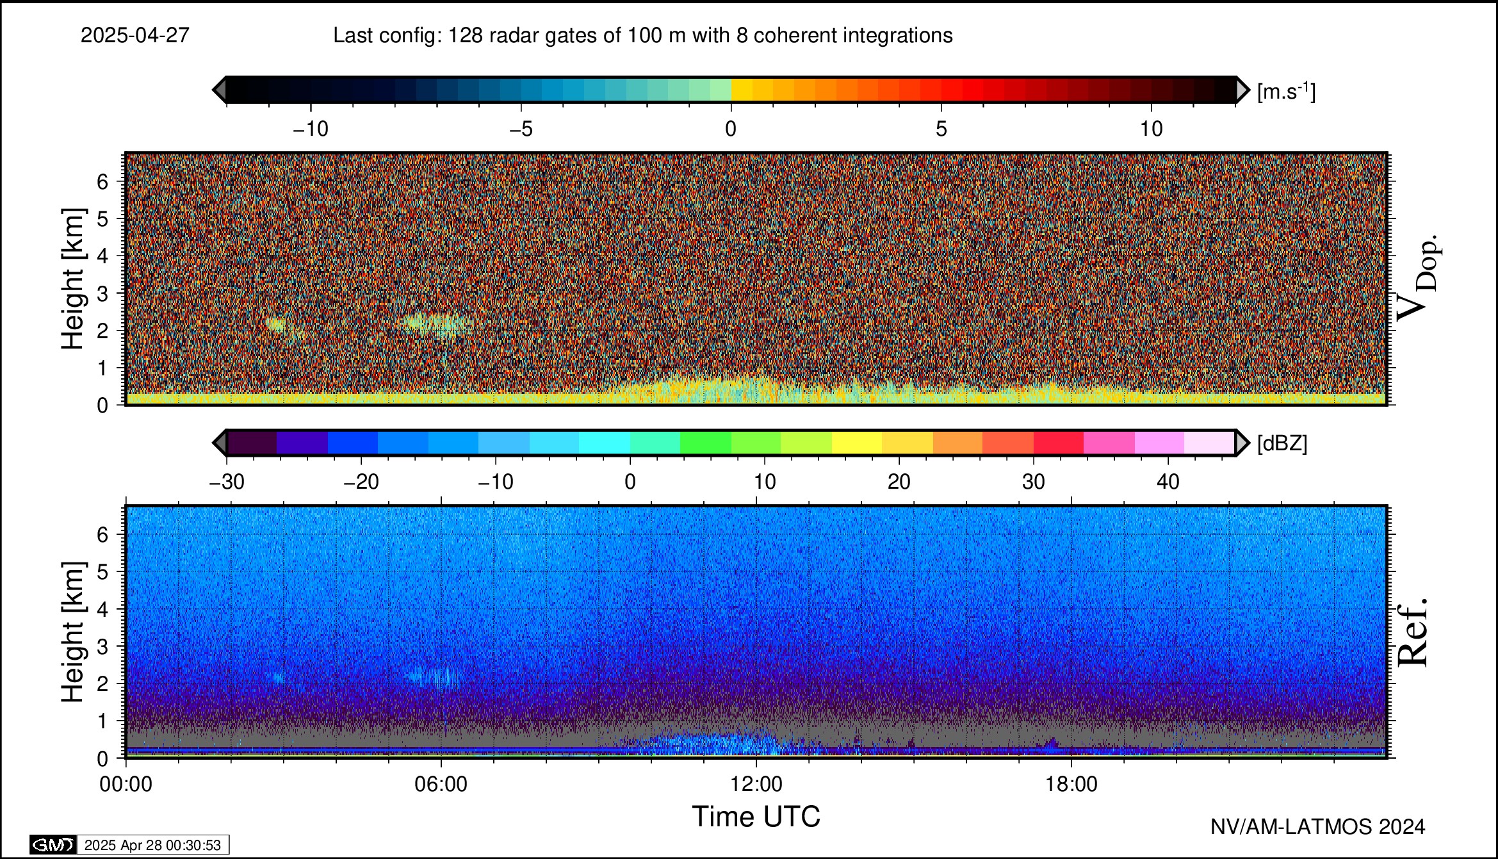Click the Time UTC axis title
The width and height of the screenshot is (1498, 859).
756,817
